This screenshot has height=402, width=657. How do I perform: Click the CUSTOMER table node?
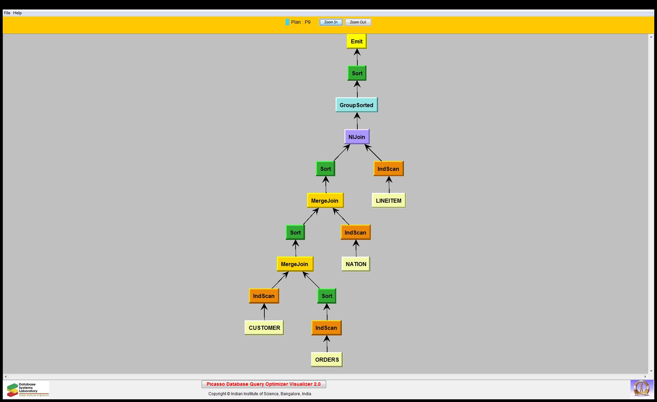point(264,328)
